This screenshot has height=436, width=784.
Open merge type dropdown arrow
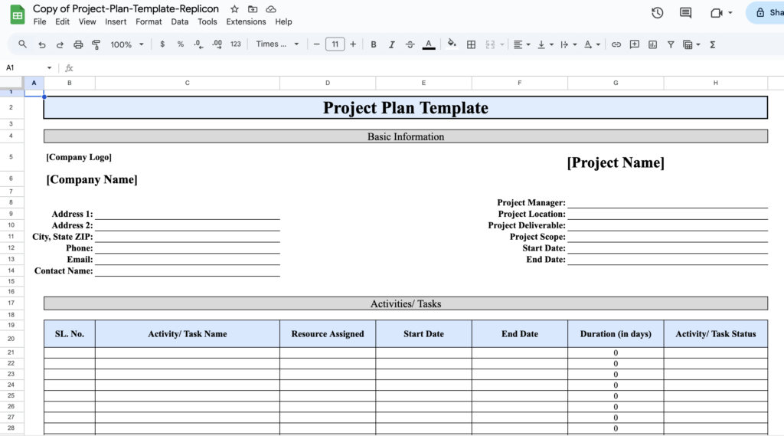[x=502, y=44]
